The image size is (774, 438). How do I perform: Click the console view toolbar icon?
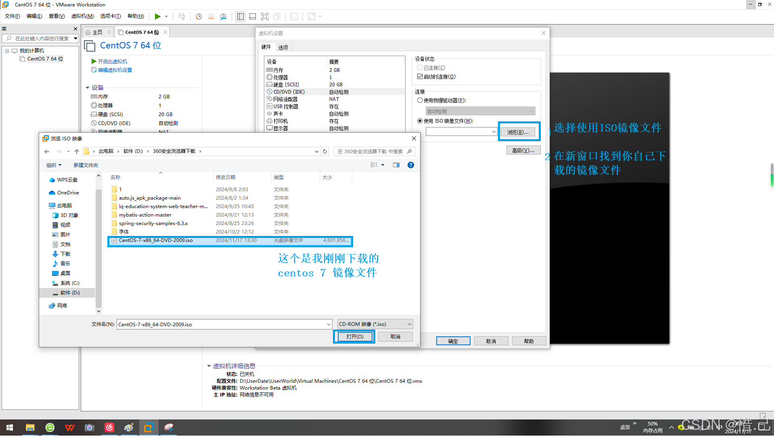294,17
